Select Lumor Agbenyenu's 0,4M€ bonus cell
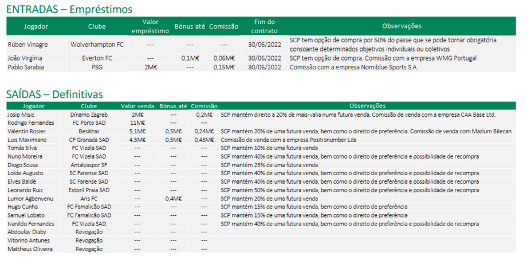 tap(173, 198)
